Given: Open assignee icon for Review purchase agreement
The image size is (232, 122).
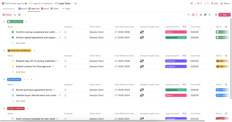Looking at the screenshot, I should [65, 90].
